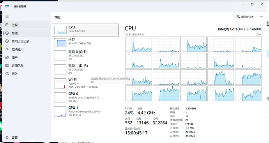
Task: Click the last logical processor graph
Action: pyautogui.click(x=248, y=93)
